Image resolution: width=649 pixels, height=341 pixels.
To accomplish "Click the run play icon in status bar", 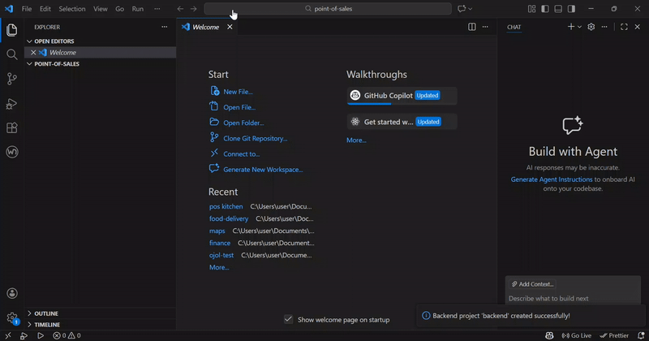I will point(41,335).
